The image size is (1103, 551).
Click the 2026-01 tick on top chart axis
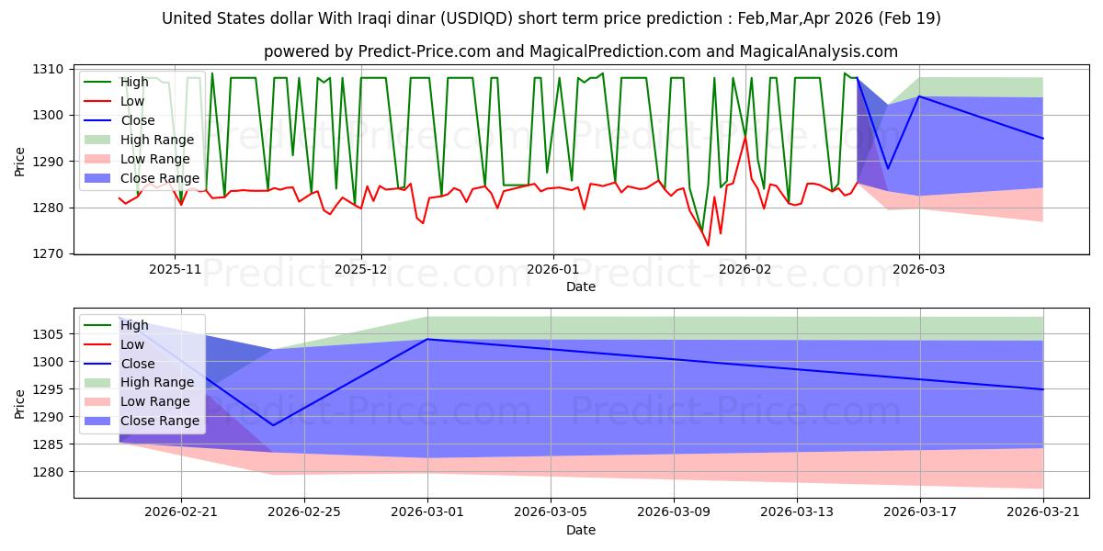pos(552,270)
